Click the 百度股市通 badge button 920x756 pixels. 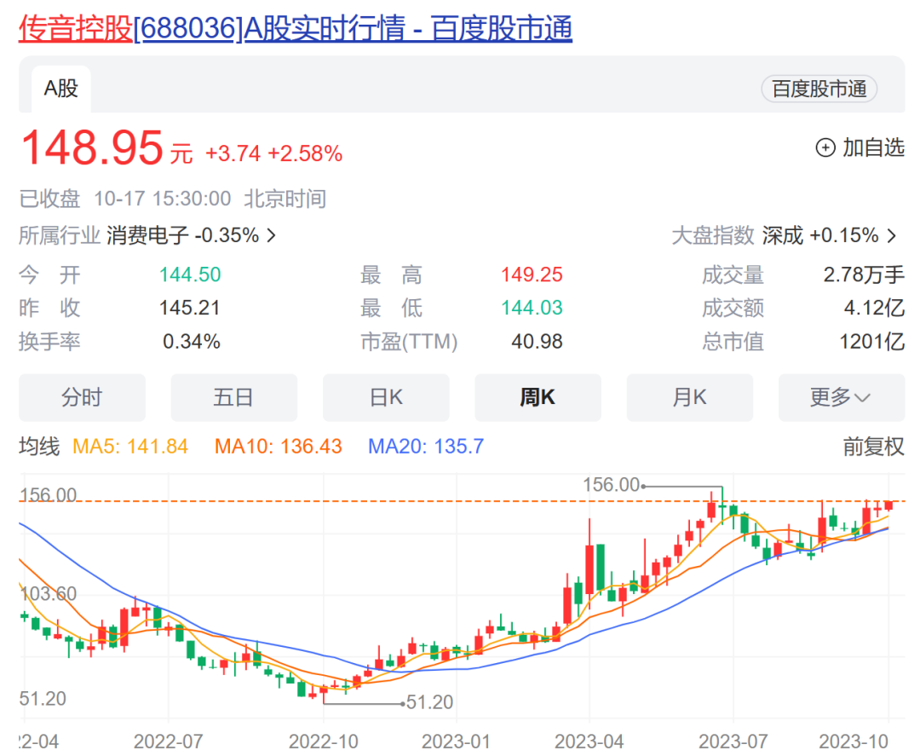(x=819, y=89)
